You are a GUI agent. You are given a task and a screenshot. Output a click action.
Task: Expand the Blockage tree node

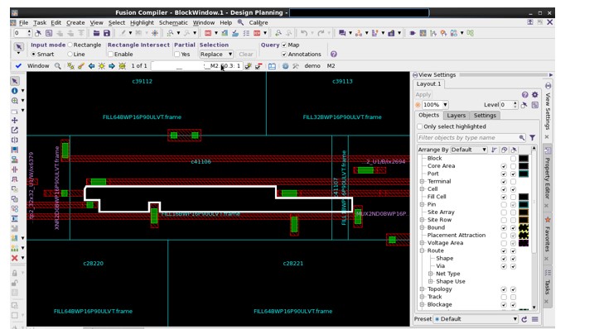pyautogui.click(x=422, y=304)
